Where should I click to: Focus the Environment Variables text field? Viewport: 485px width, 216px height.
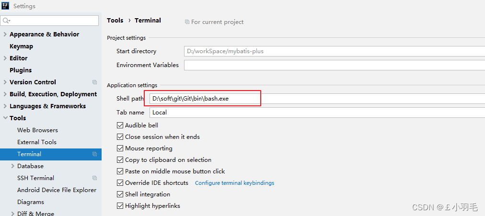(x=335, y=65)
